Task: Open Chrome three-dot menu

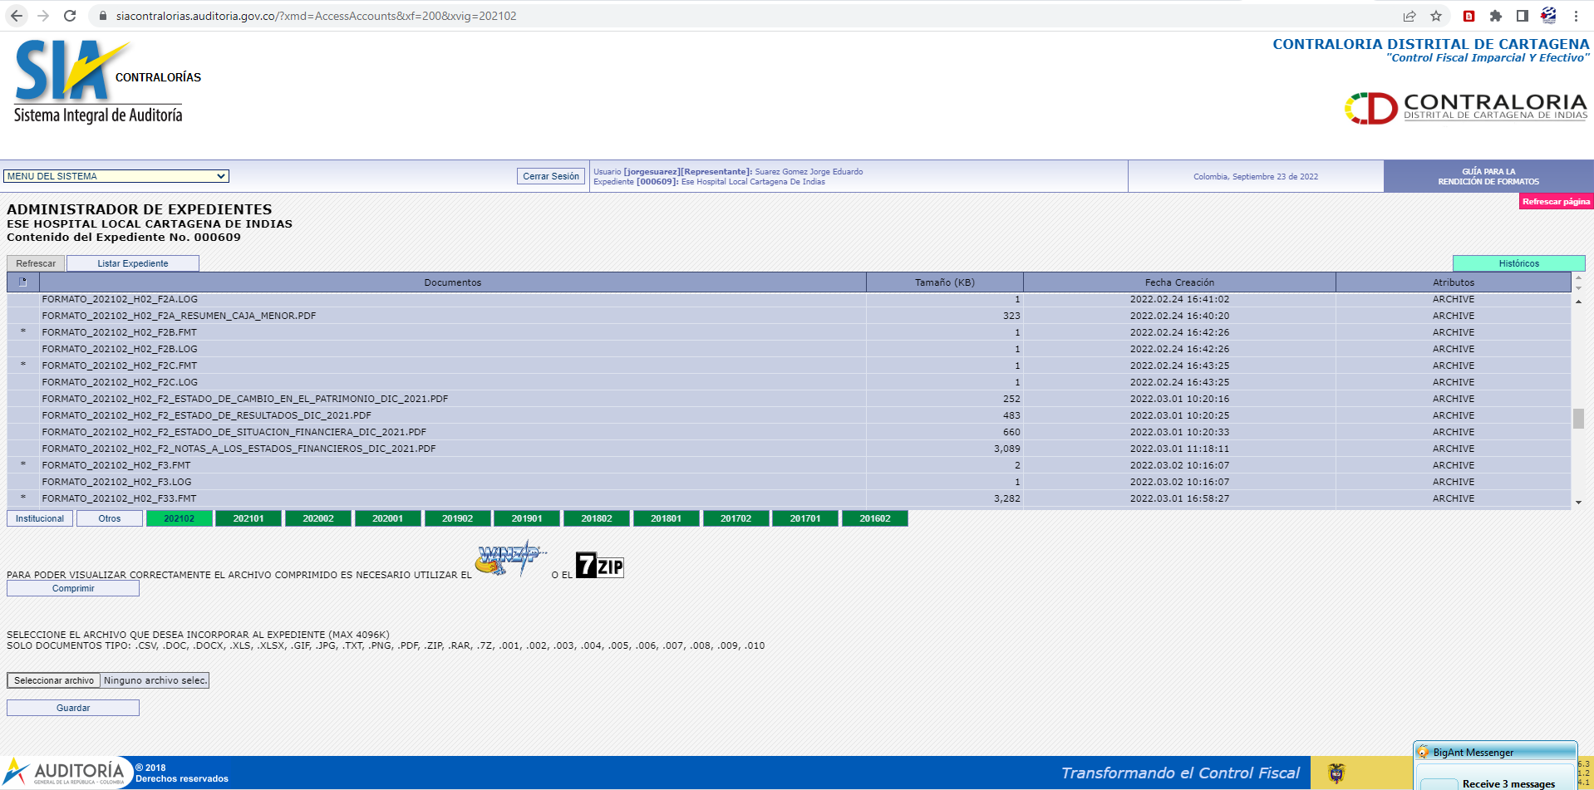Action: (1576, 16)
